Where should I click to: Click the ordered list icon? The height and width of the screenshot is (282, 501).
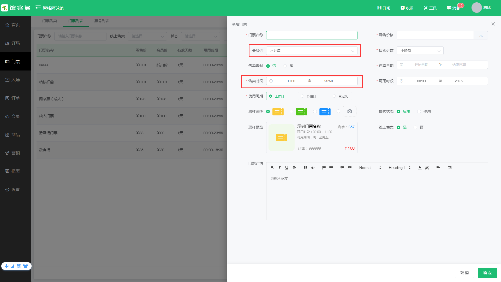(x=324, y=168)
